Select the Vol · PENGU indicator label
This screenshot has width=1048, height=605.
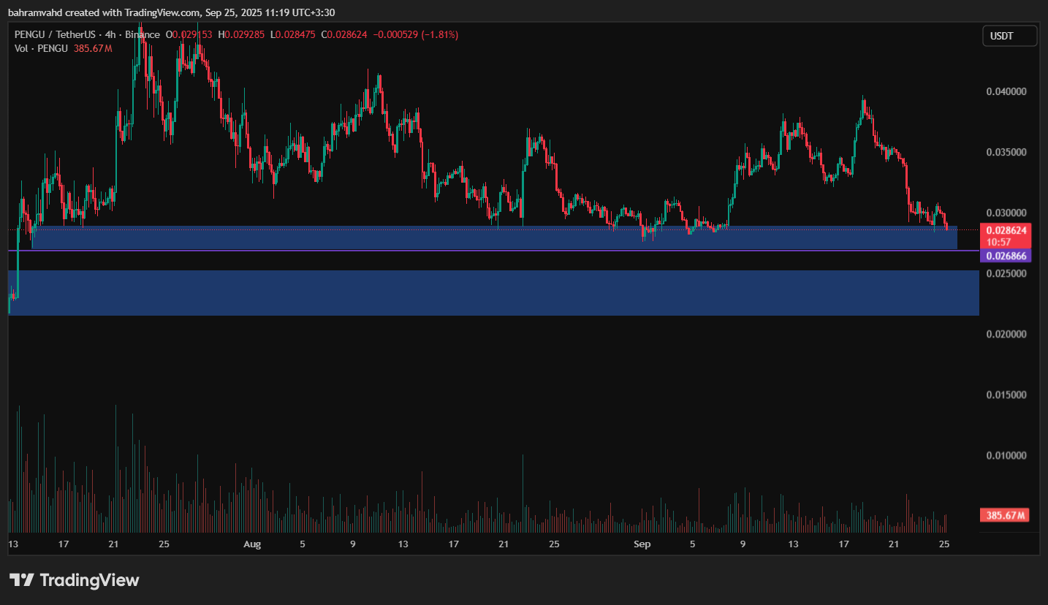[41, 48]
